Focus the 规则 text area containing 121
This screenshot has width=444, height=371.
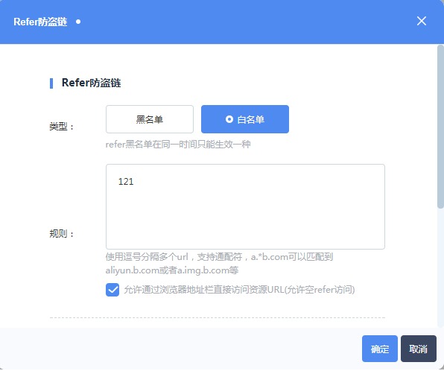click(x=245, y=207)
